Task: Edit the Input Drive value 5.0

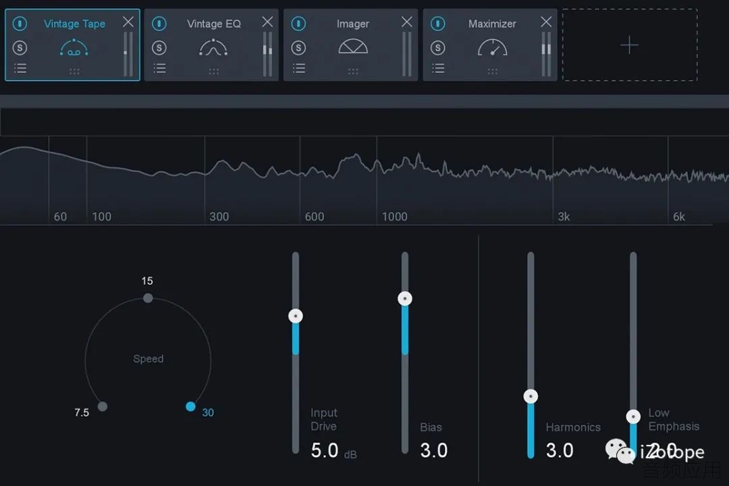Action: tap(325, 450)
